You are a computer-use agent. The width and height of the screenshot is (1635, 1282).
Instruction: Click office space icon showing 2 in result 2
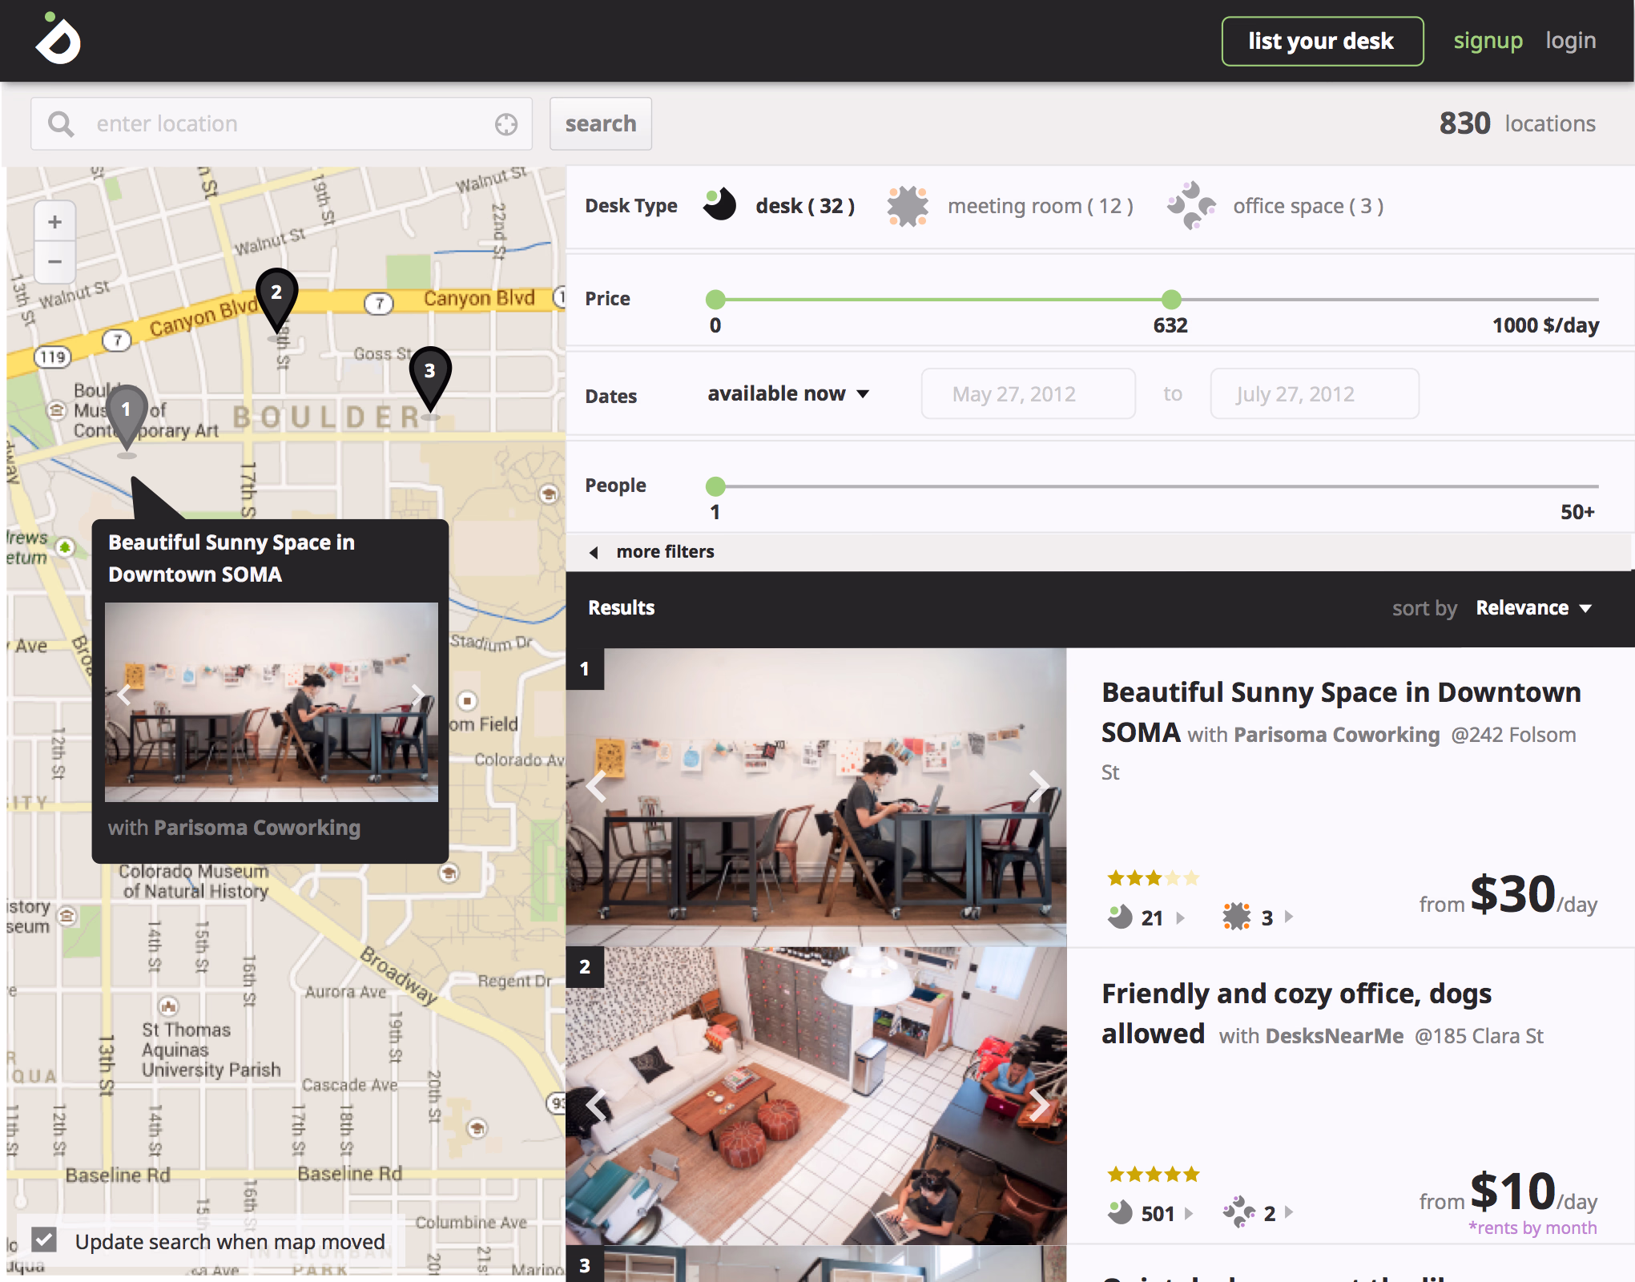tap(1238, 1212)
